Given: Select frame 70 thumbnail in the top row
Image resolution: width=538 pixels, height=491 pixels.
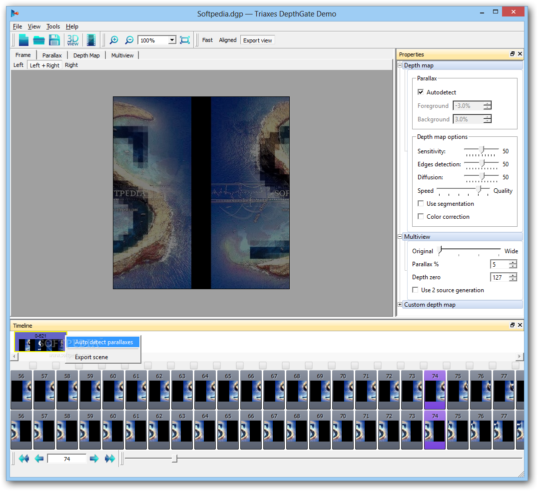Looking at the screenshot, I should (343, 390).
